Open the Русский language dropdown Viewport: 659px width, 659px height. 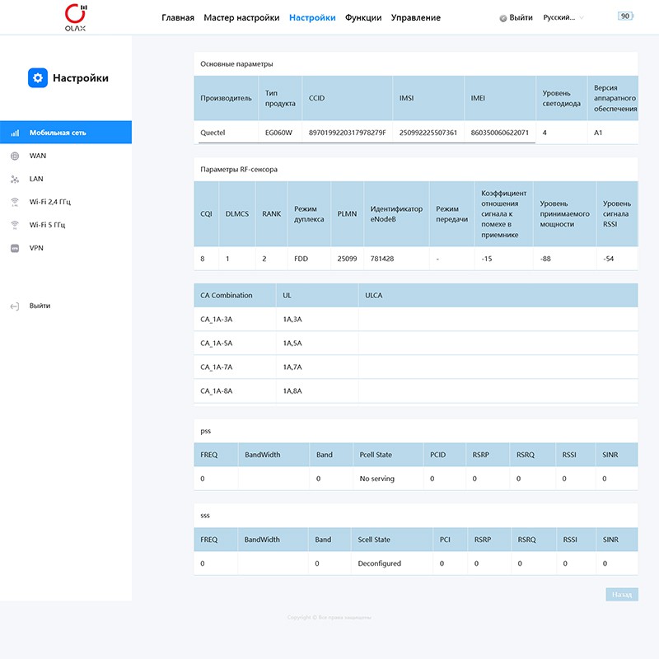563,17
